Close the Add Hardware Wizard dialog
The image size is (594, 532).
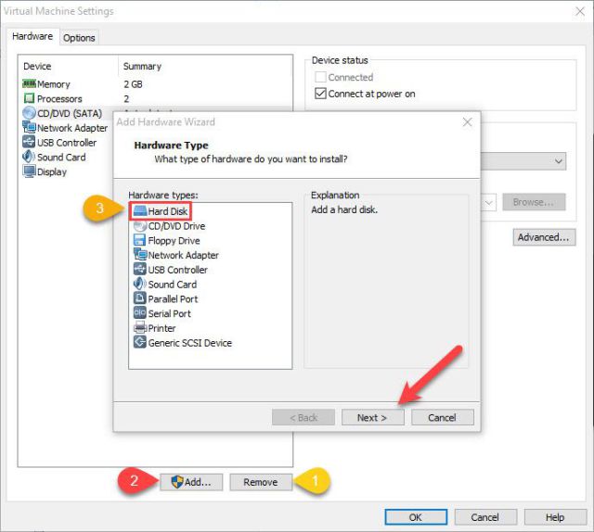coord(468,121)
